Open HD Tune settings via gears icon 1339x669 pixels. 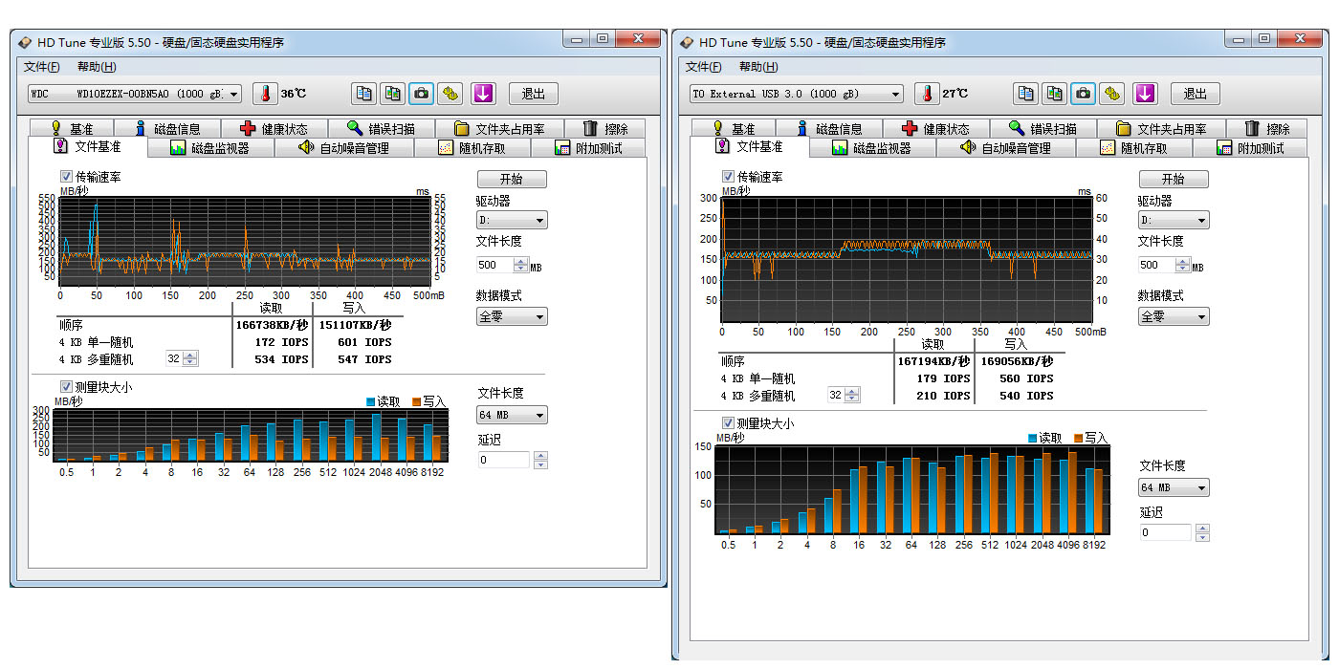click(x=450, y=93)
